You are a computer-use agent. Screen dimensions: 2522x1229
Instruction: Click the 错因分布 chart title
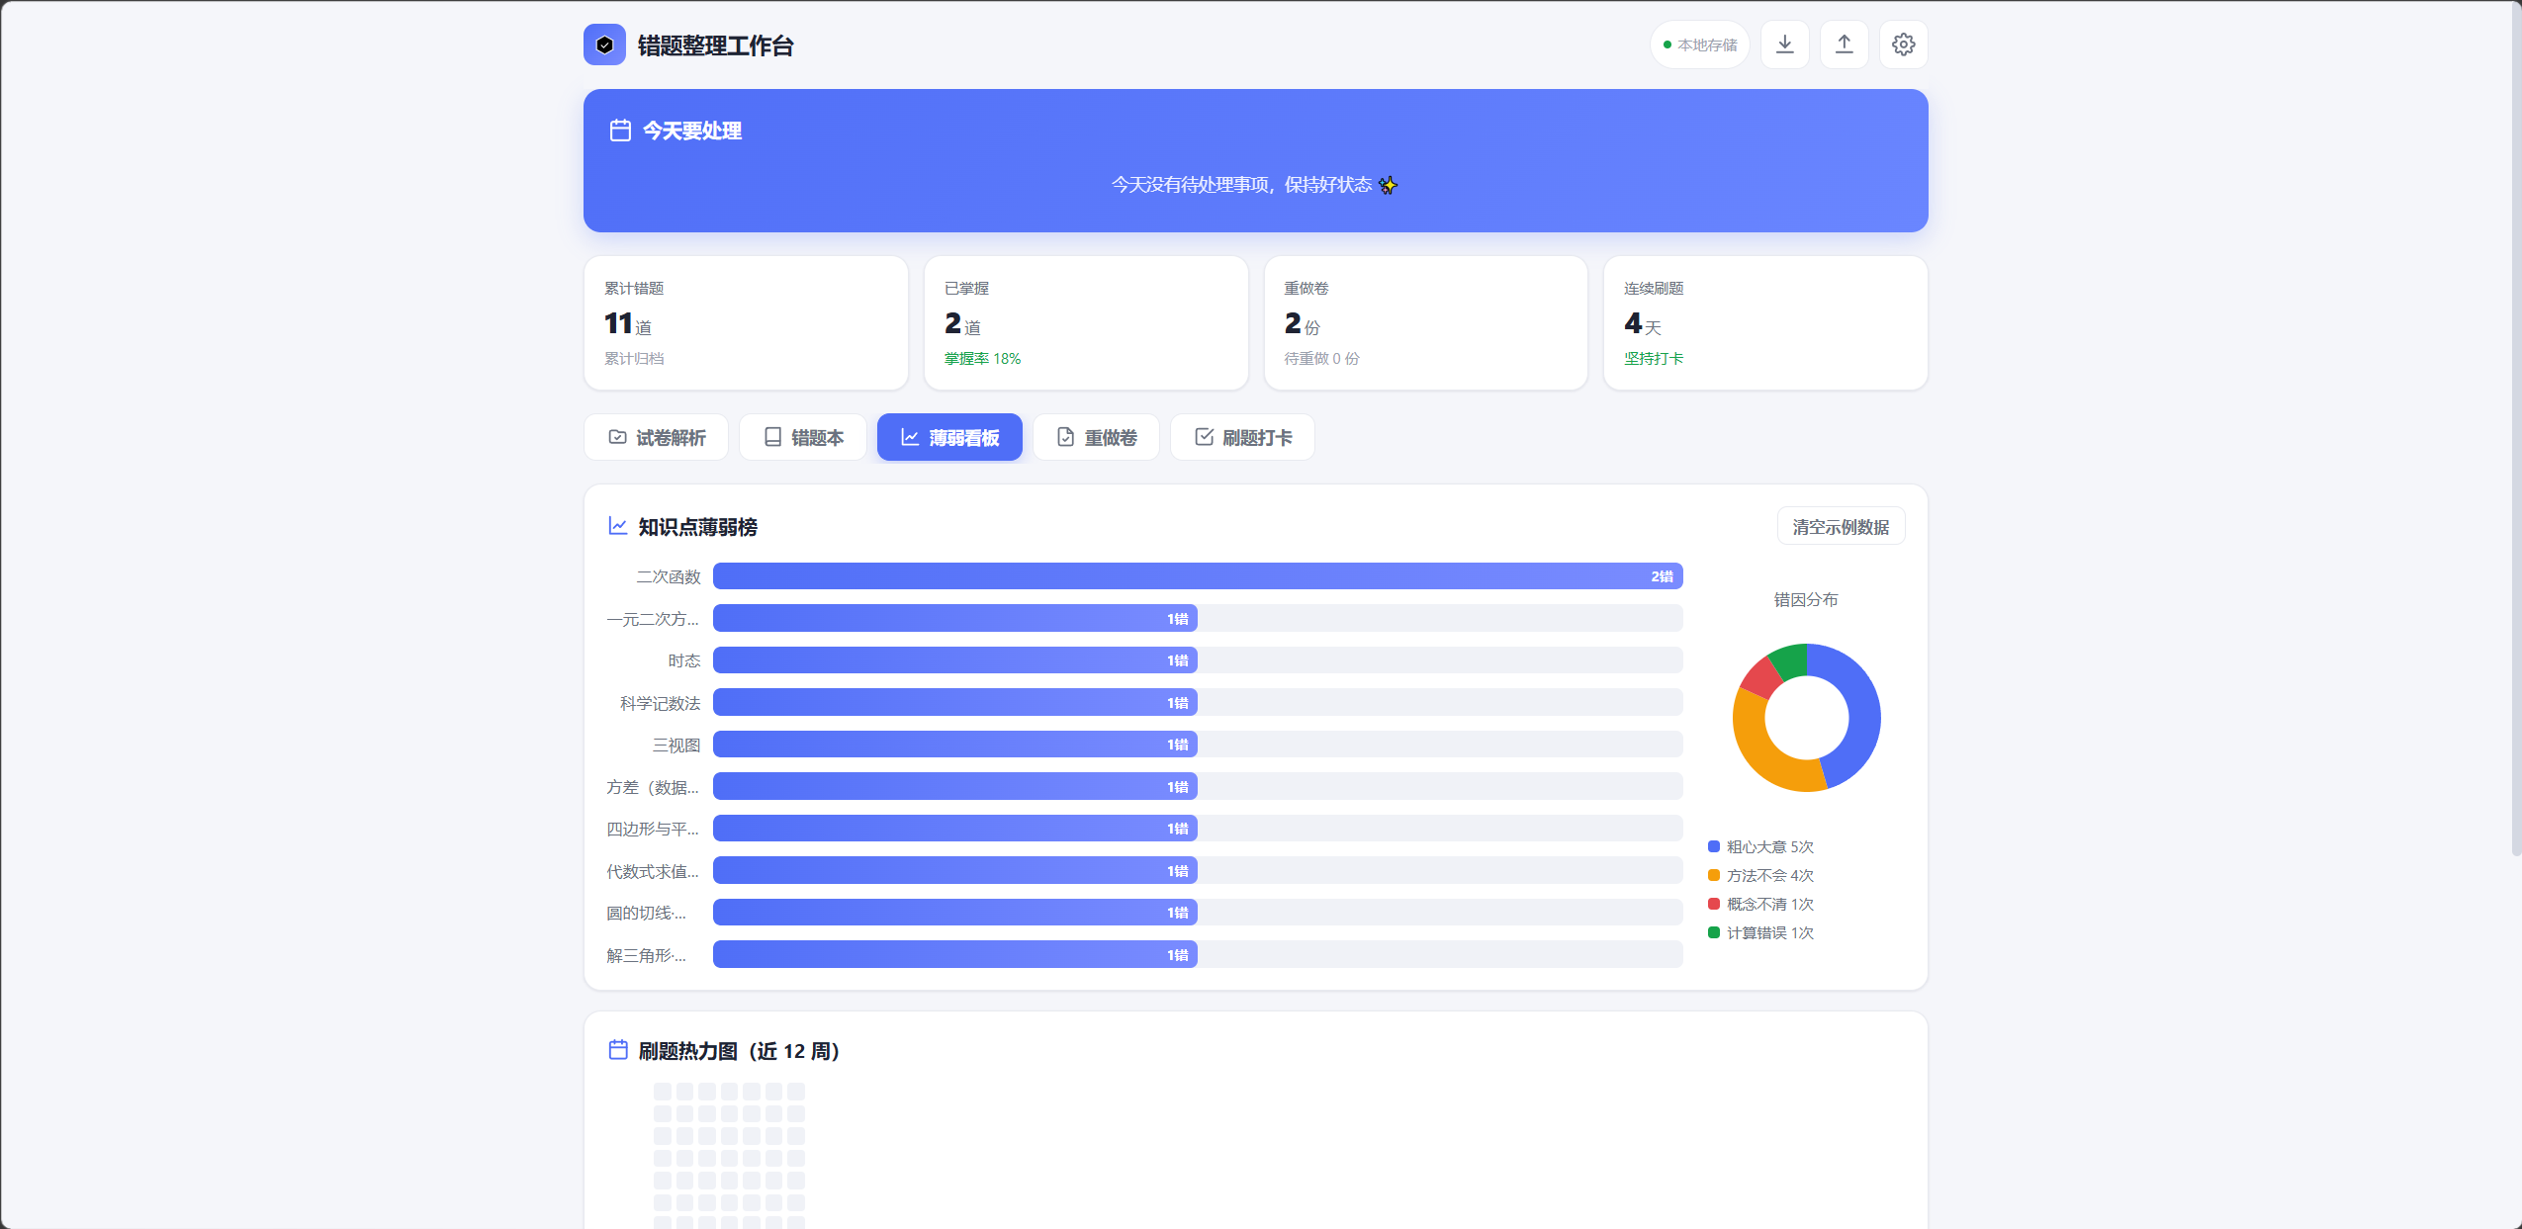pyautogui.click(x=1806, y=600)
